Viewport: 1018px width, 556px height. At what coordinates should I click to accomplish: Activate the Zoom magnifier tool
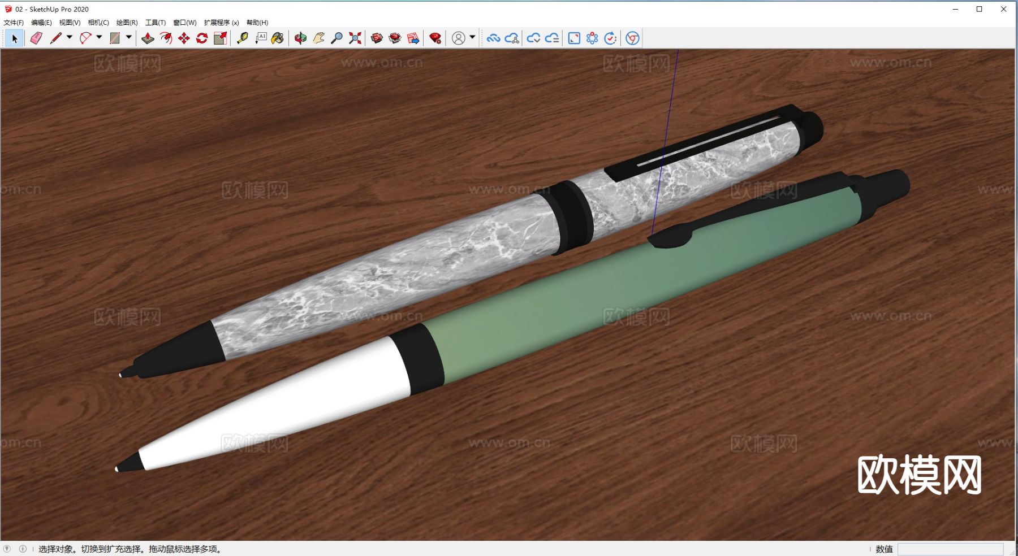click(337, 38)
